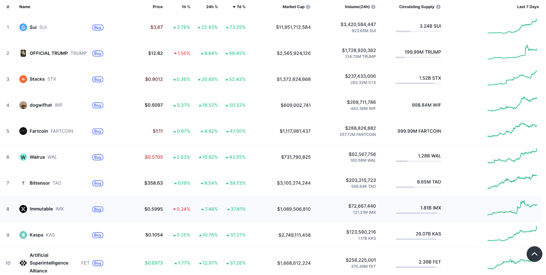Sort by the Name column header
Image resolution: width=546 pixels, height=275 pixels.
[x=25, y=7]
